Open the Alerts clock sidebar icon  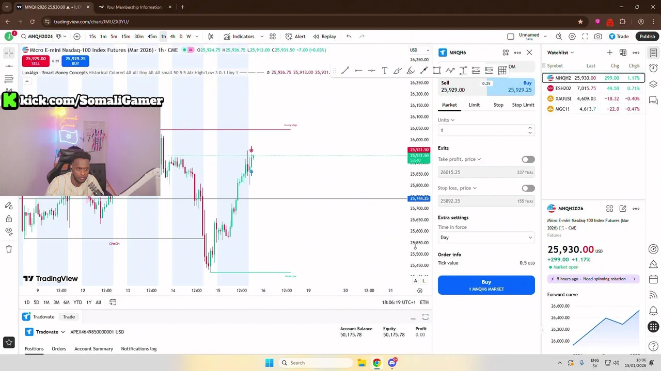coord(653,68)
